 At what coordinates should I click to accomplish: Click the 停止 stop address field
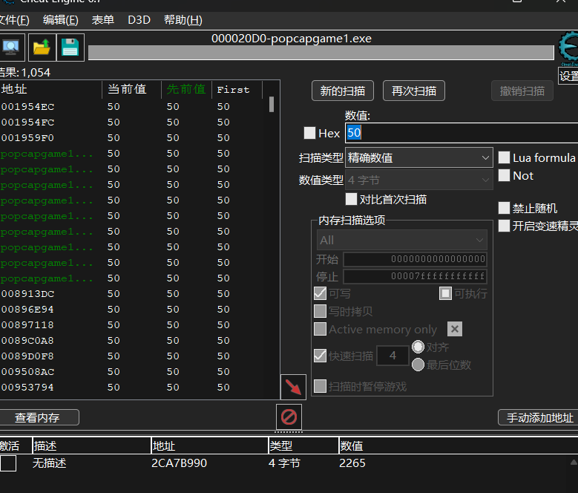point(415,276)
